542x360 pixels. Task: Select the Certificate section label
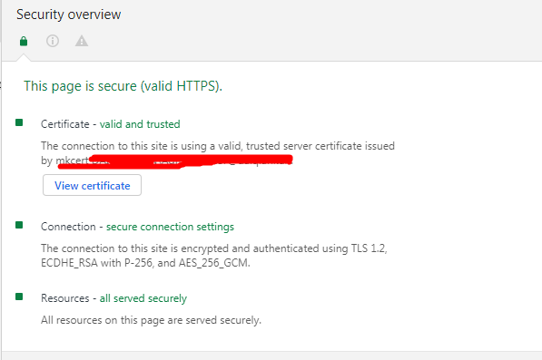coord(65,124)
